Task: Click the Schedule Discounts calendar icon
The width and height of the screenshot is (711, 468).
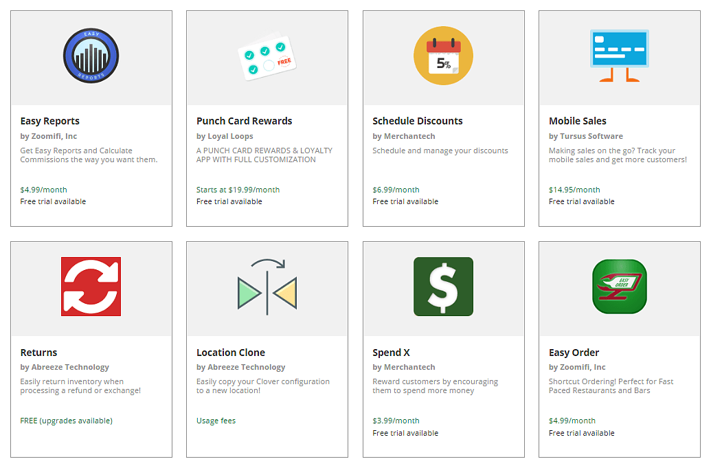Action: (444, 56)
